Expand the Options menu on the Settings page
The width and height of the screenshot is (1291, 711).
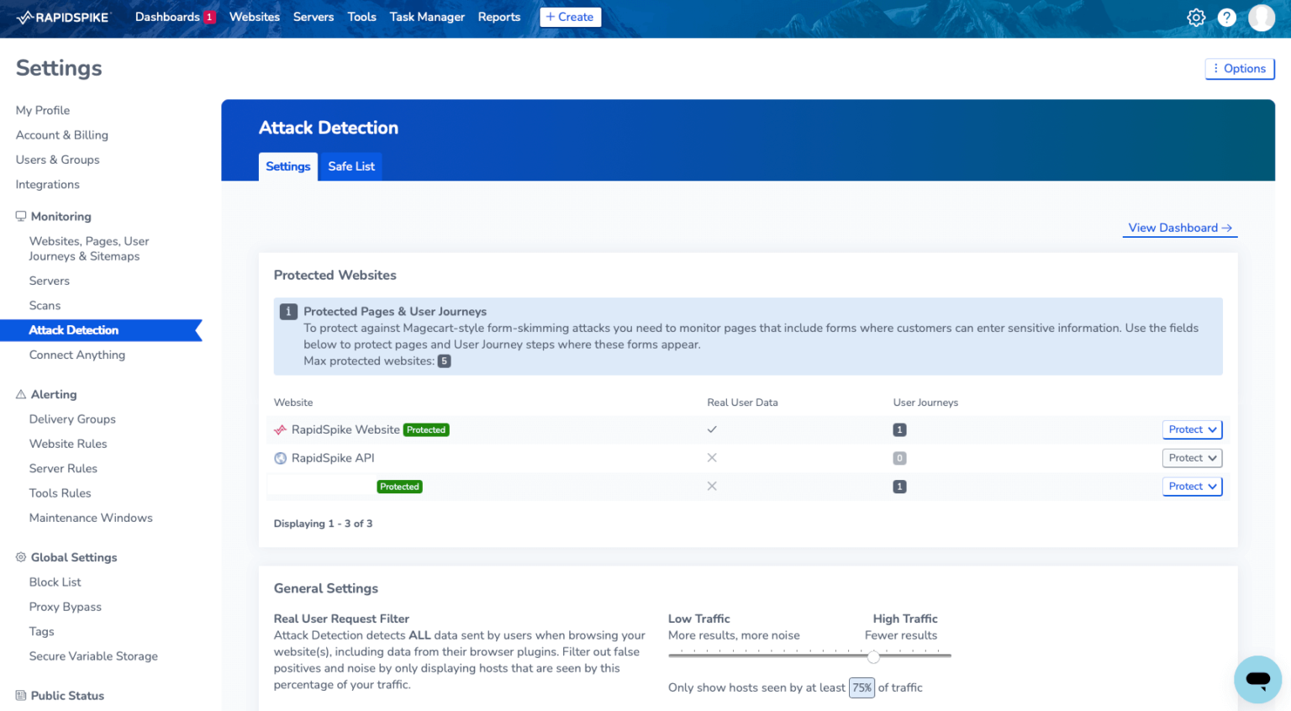pyautogui.click(x=1239, y=69)
